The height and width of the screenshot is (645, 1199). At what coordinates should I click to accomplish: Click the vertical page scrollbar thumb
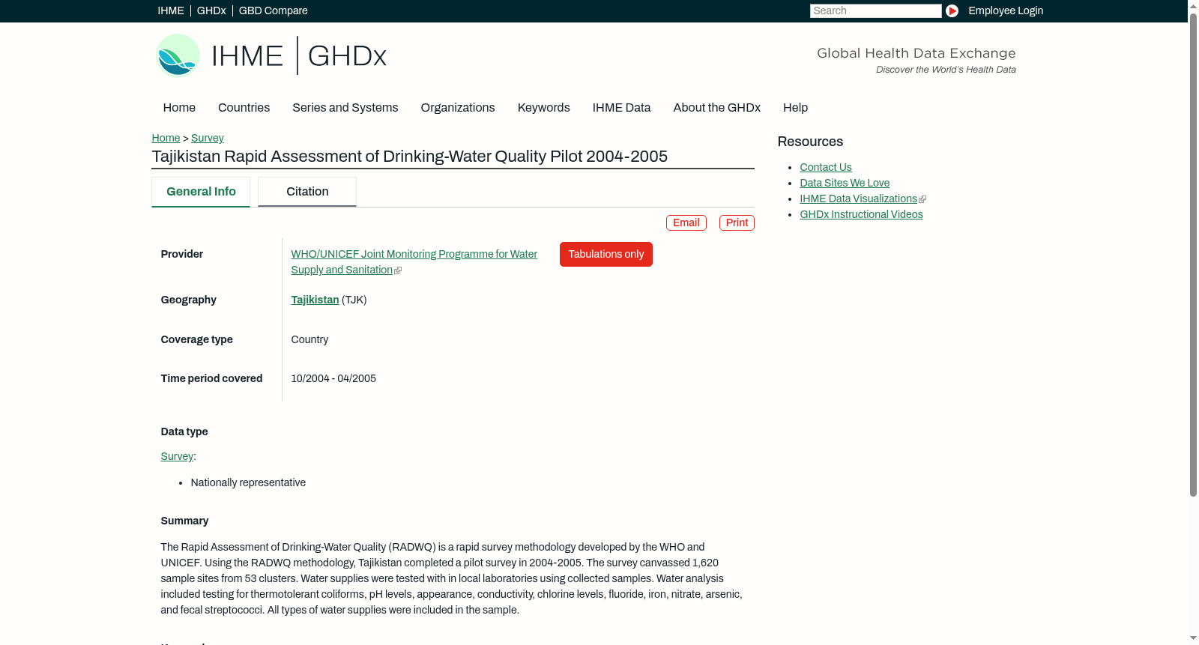point(1193,255)
